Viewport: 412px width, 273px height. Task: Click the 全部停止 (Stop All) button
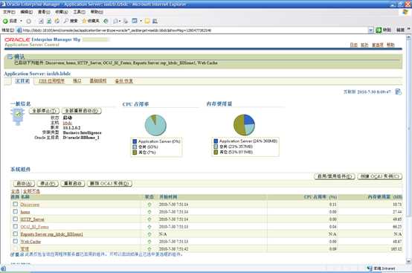(x=44, y=111)
